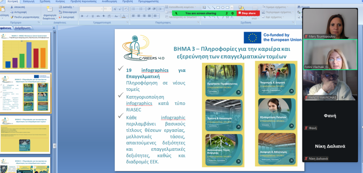Toggle italic formatting button

pos(87,16)
